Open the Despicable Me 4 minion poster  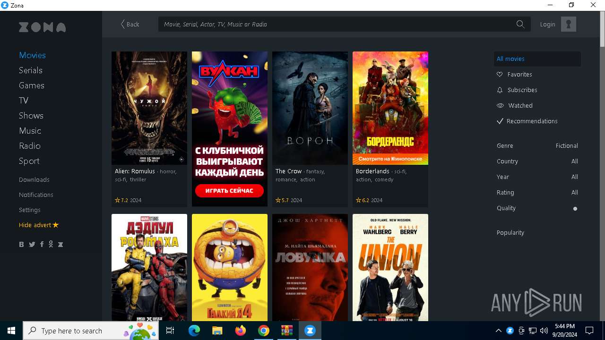tap(230, 267)
